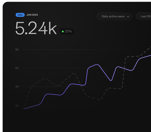Click the dashed line's flat plateau below 6K

pyautogui.click(x=133, y=57)
